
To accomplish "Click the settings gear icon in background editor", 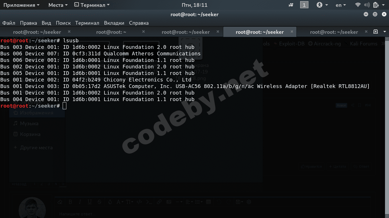I will pyautogui.click(x=249, y=202).
